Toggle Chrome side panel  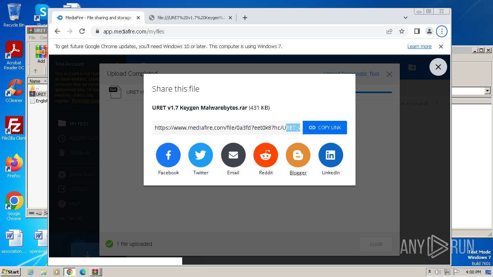417,32
